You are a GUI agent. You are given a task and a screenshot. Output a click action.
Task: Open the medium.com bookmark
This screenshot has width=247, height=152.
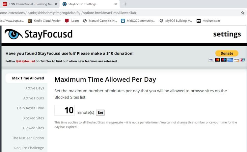[x=211, y=21]
